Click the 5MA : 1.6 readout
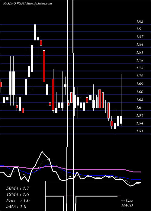 tap(16, 206)
